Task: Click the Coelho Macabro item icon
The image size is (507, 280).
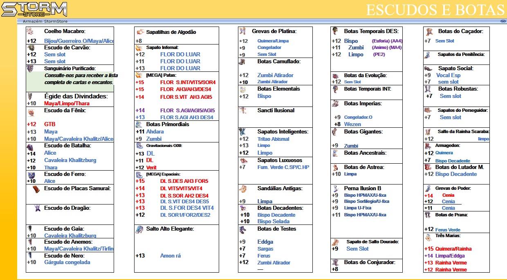Action: click(x=30, y=31)
